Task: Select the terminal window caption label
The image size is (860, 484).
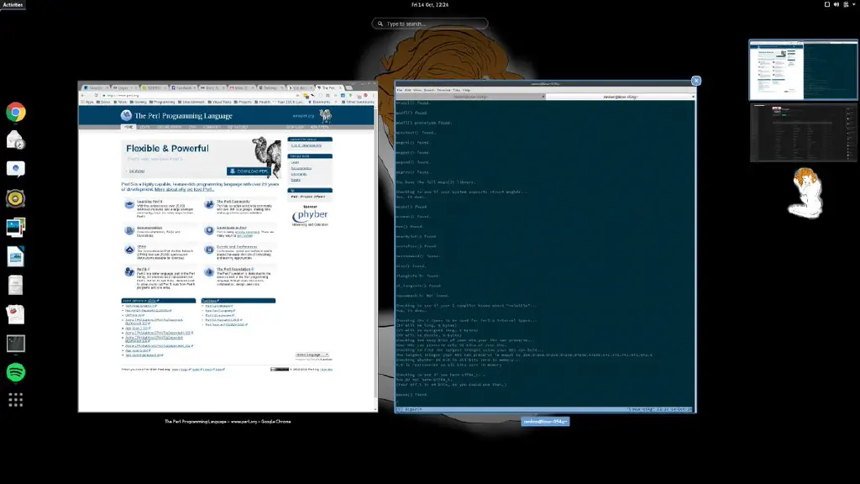Action: 545,422
